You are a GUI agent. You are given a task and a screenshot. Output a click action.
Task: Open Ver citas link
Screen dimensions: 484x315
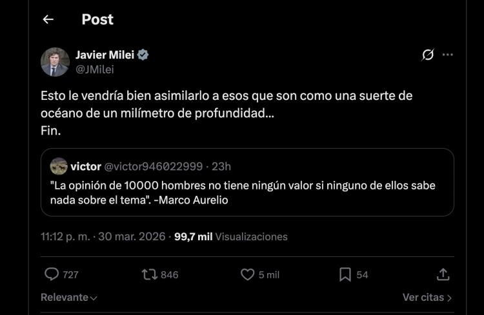coord(427,298)
